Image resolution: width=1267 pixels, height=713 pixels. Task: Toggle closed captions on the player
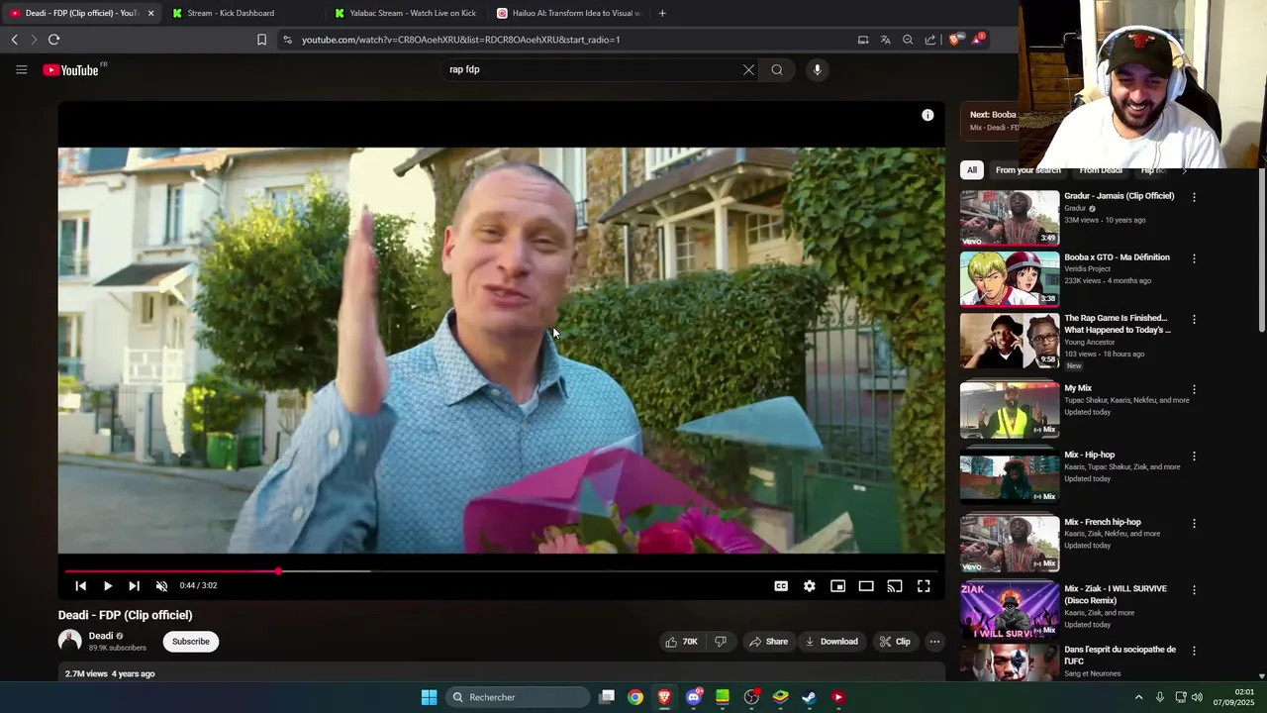coord(781,586)
